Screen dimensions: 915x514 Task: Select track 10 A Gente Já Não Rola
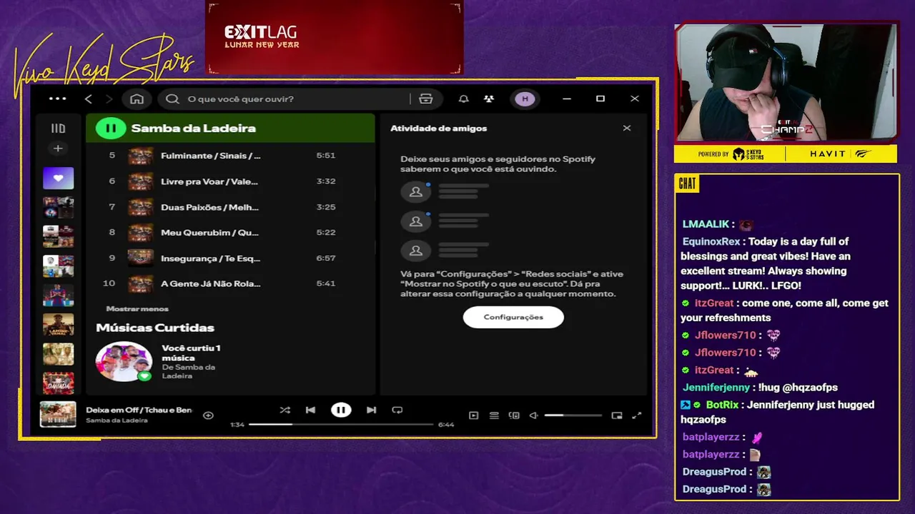pos(230,283)
